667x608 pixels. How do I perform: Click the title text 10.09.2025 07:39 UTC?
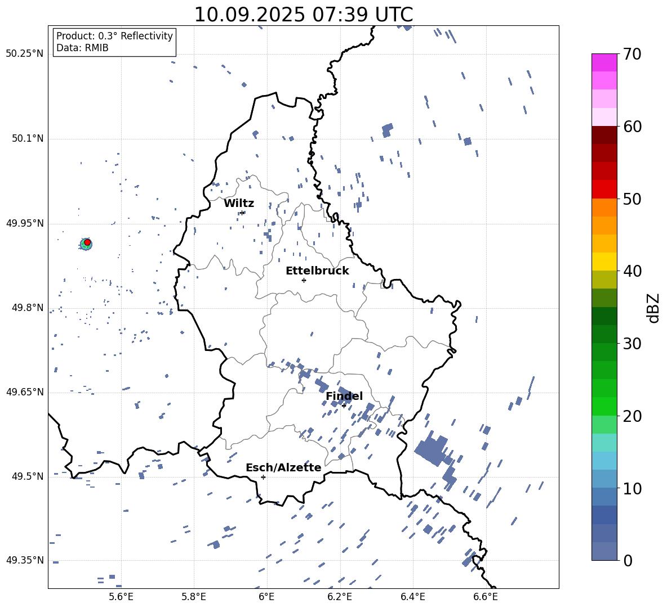(x=303, y=15)
